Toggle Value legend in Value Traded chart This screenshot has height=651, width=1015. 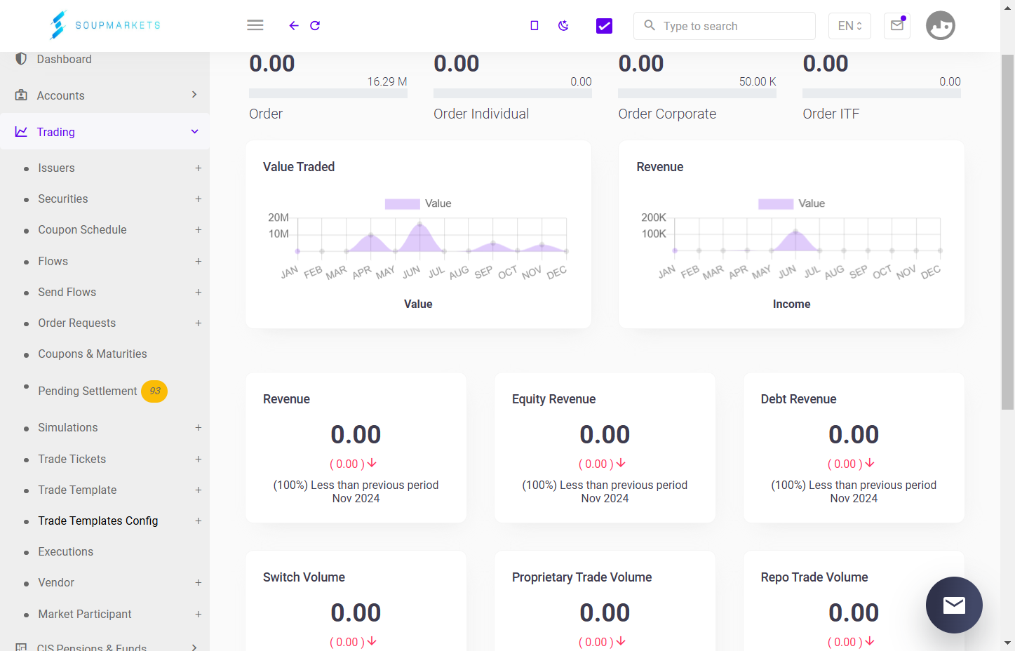(x=418, y=203)
